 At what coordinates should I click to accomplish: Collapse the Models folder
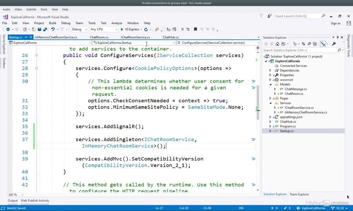click(270, 85)
